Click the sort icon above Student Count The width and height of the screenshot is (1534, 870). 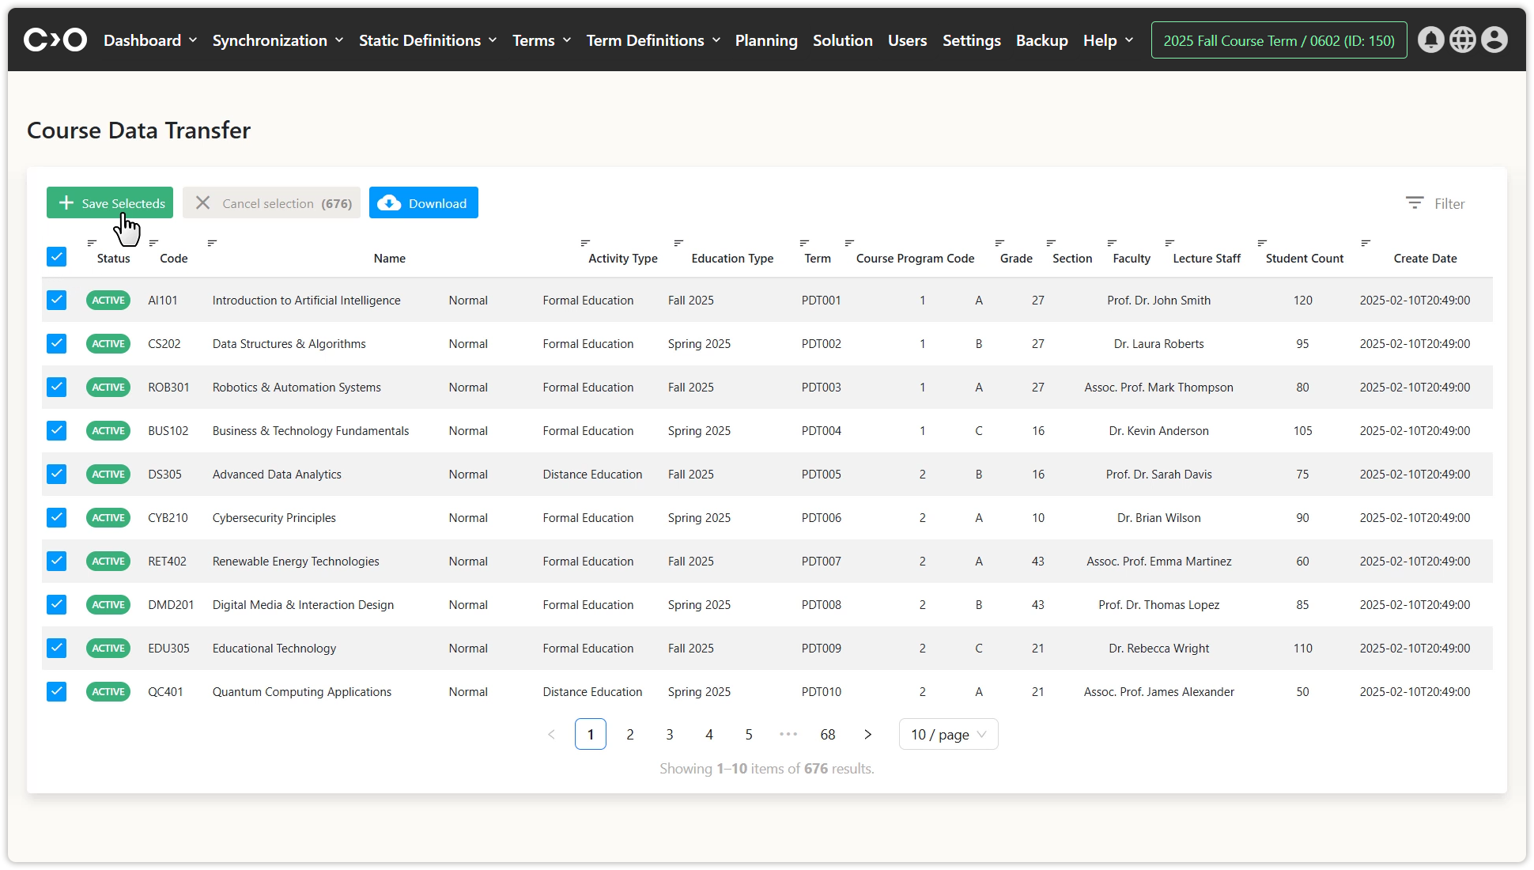(1262, 243)
